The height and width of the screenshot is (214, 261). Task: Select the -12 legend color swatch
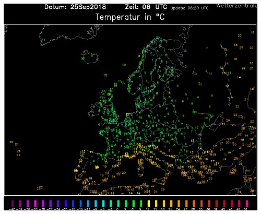pos(88,204)
